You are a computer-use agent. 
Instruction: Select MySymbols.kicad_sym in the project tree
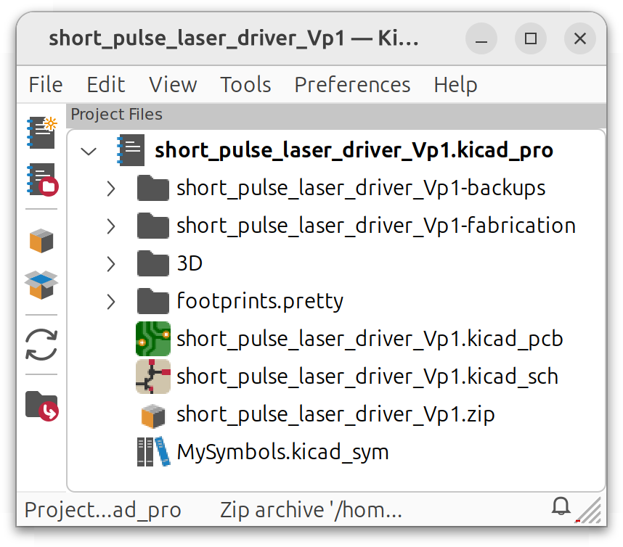point(283,451)
